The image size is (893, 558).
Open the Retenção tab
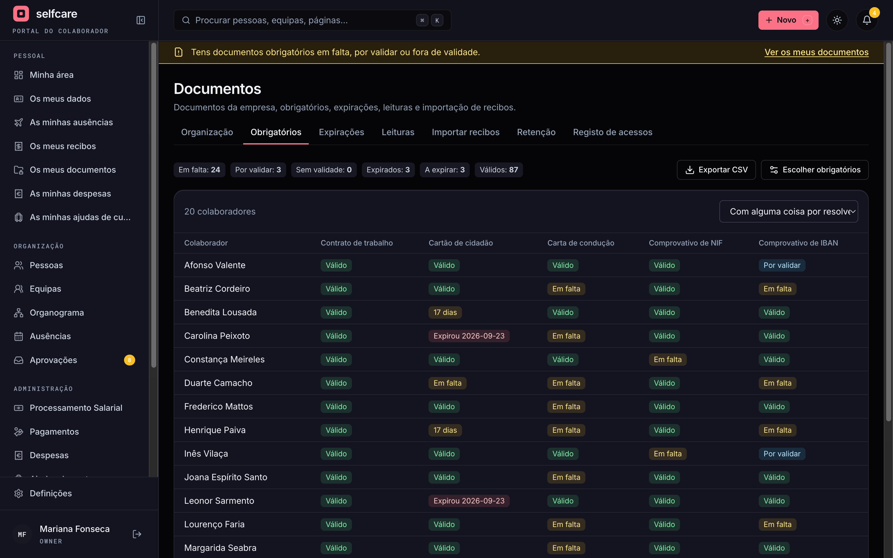click(536, 132)
